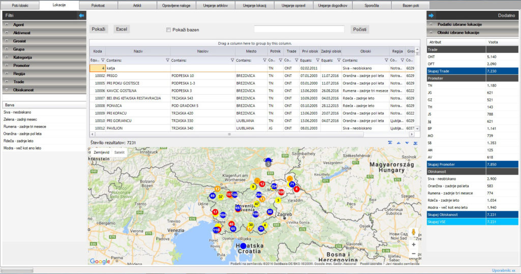Collapse the Filtri panel with blue arrow
521x274 pixels.
tap(81, 16)
